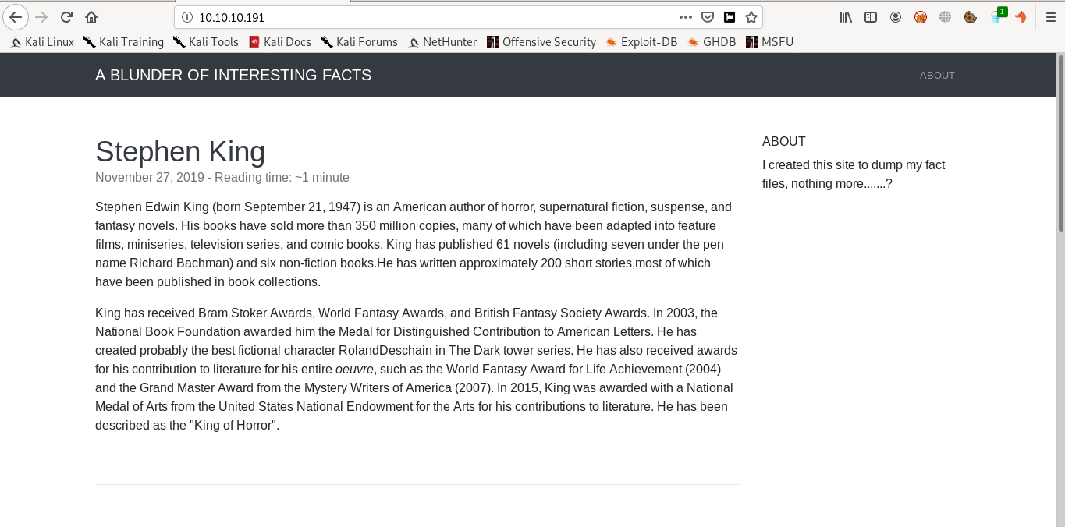View site information for this connection

click(186, 17)
